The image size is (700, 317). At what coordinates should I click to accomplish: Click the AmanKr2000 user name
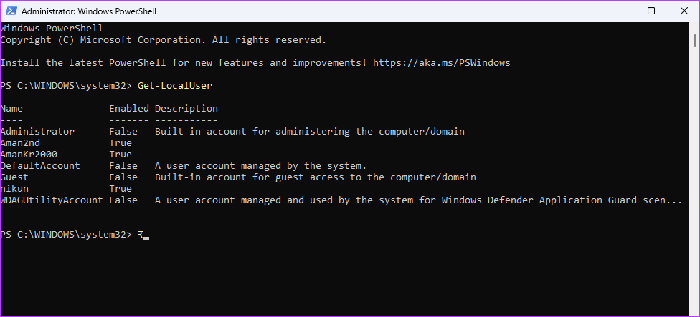[x=29, y=155]
